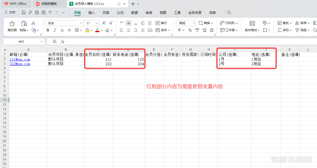Click the Undo arrow icon

coord(50,12)
